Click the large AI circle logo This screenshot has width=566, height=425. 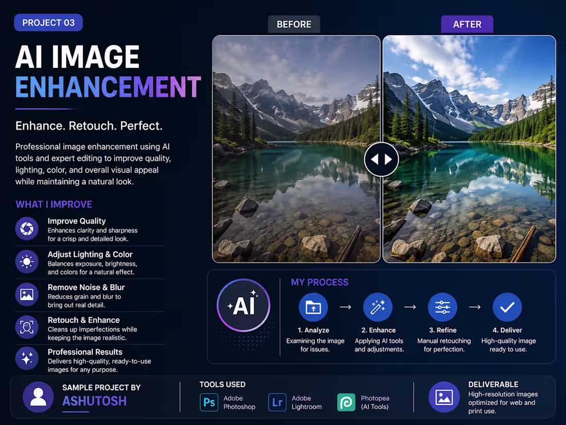(244, 305)
